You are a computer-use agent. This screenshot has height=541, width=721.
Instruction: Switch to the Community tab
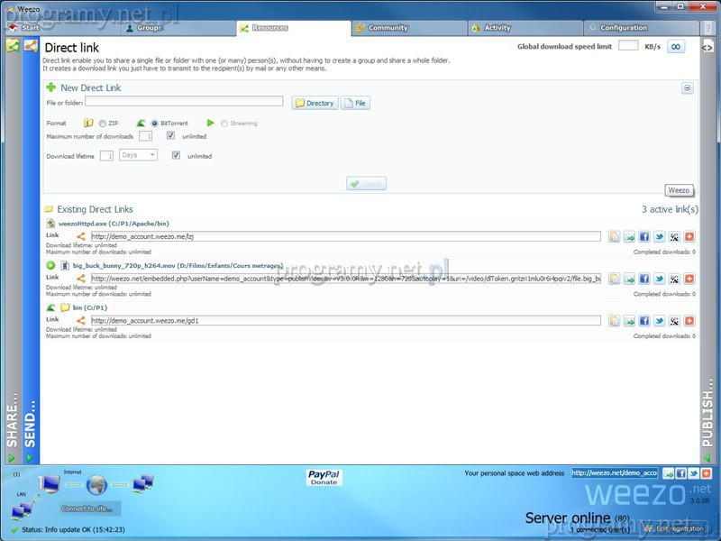point(388,28)
